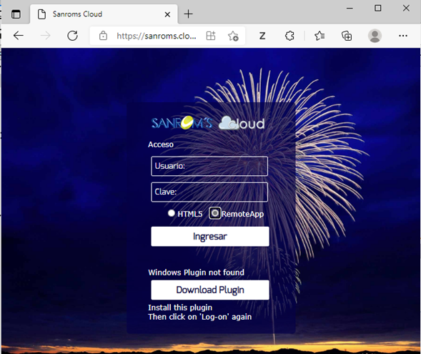This screenshot has width=421, height=354.
Task: Minimize the browser window
Action: (x=350, y=9)
